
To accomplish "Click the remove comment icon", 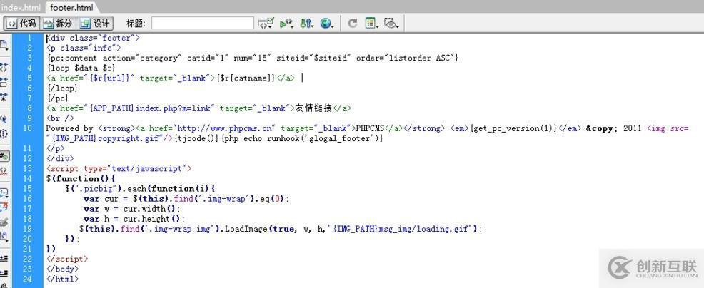I will click(x=4, y=207).
